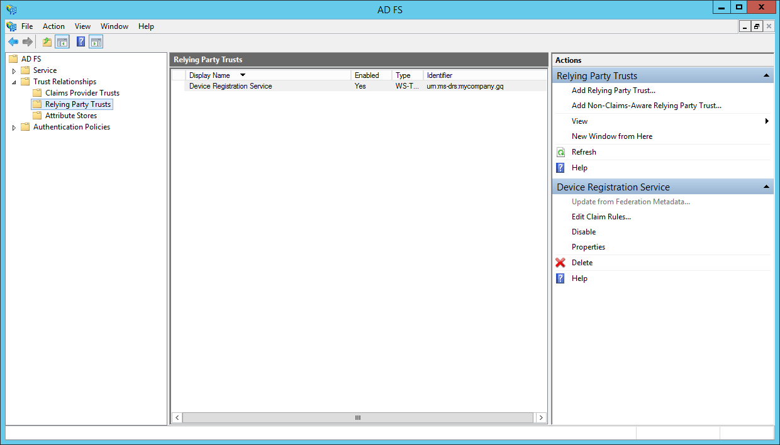This screenshot has width=780, height=445.
Task: Click the Back navigation arrow icon
Action: pyautogui.click(x=13, y=41)
